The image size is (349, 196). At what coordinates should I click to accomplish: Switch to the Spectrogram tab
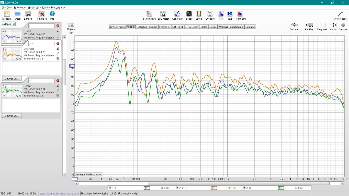point(237,27)
